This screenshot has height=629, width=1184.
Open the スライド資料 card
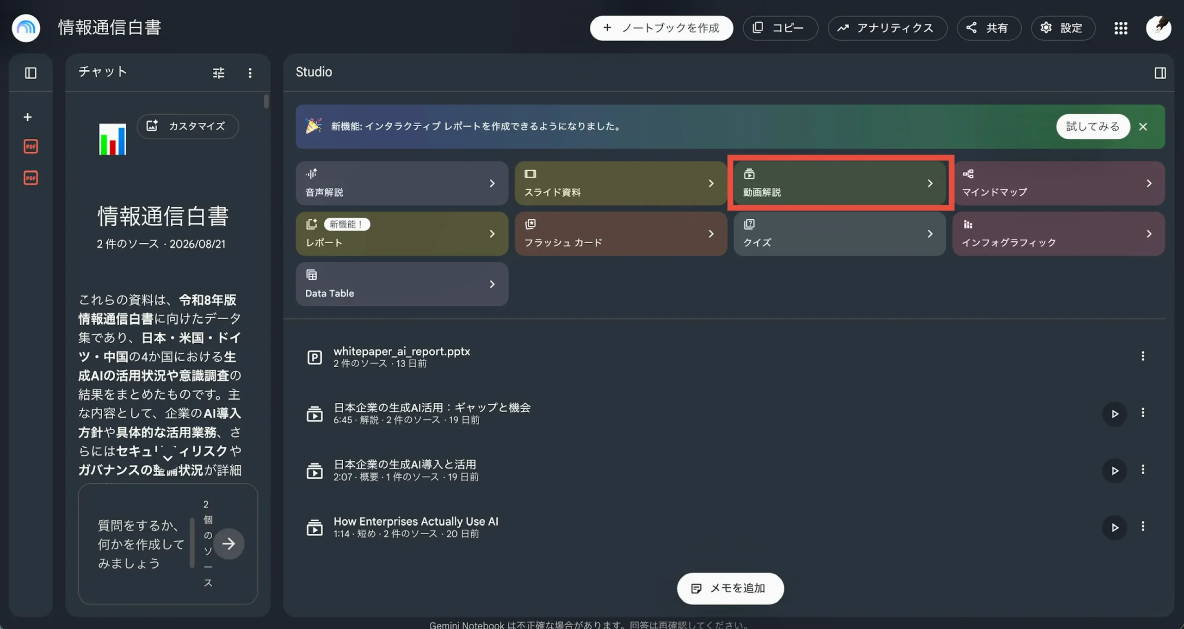coord(621,183)
